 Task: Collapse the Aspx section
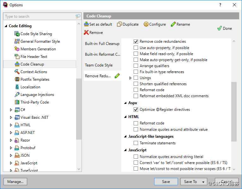point(125,103)
